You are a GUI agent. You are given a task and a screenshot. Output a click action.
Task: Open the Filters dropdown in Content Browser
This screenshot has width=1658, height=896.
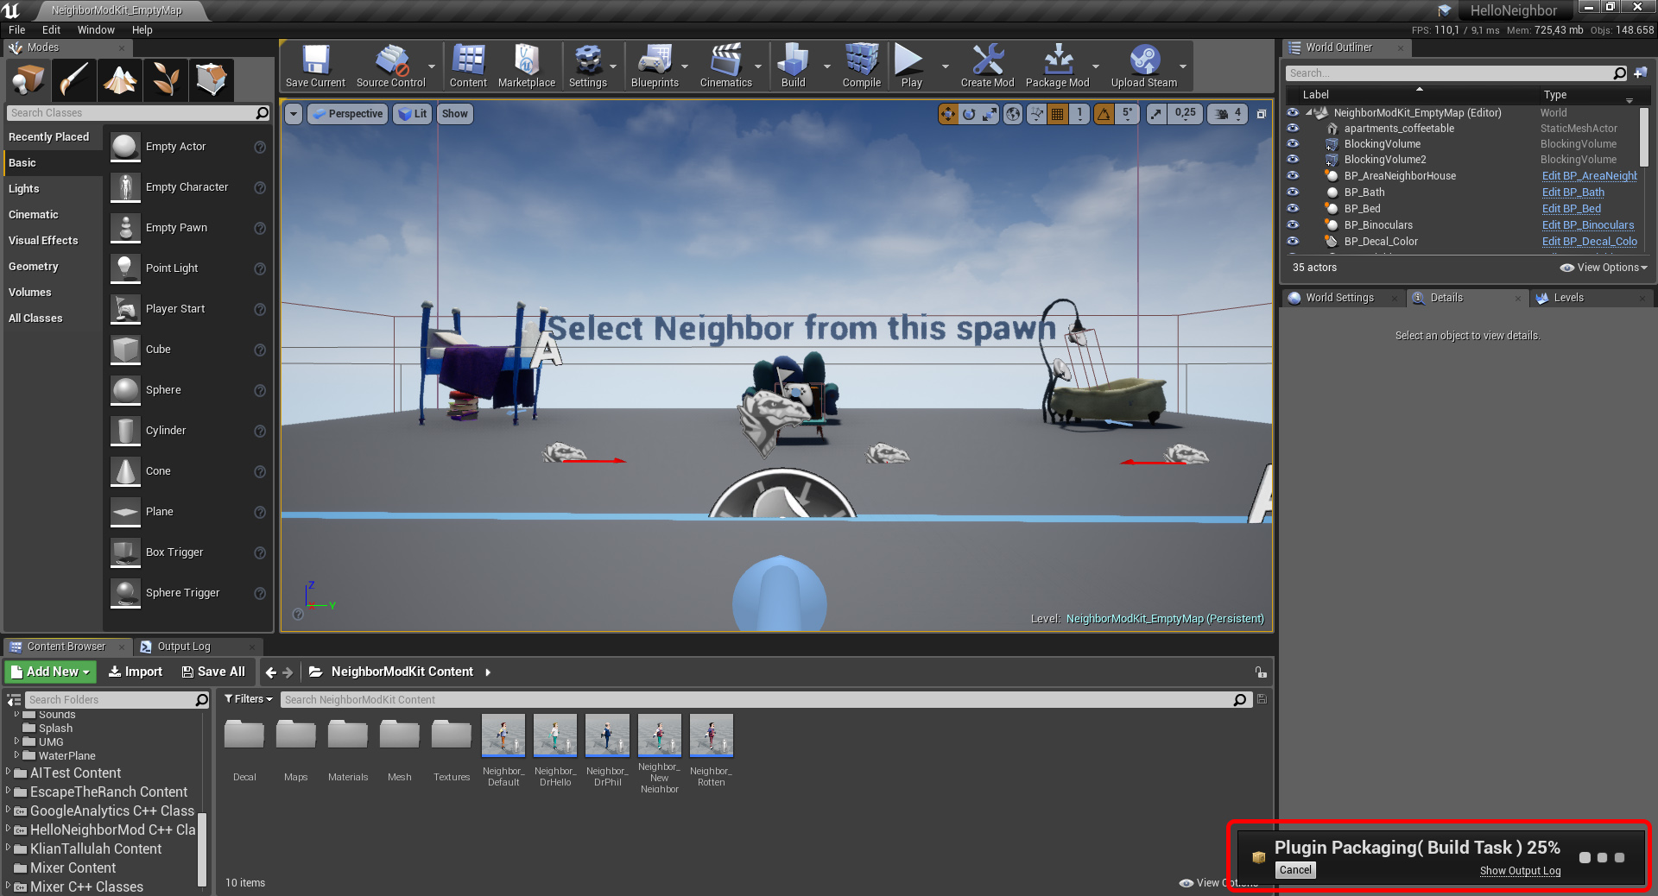point(249,699)
